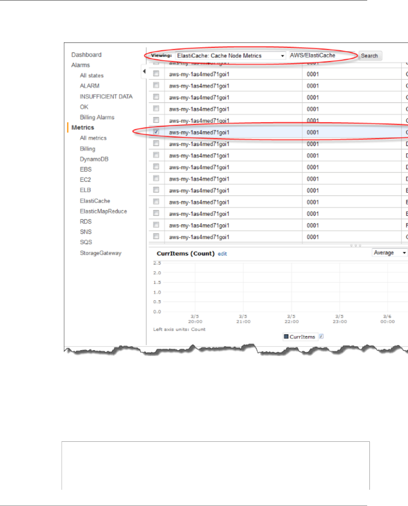Select the OK alarm state filter
This screenshot has height=506, width=408.
click(x=84, y=107)
